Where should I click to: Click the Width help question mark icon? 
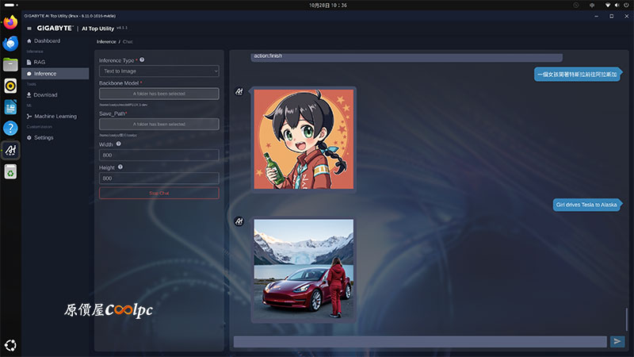point(118,144)
